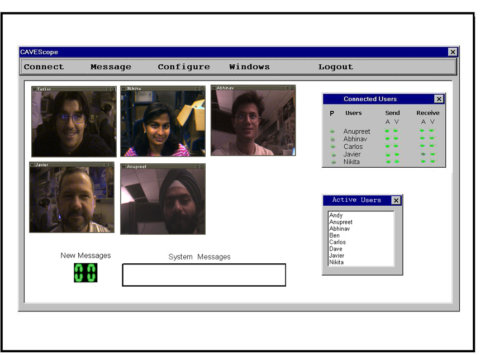Click the Receive column header
This screenshot has height=355, width=480.
point(427,113)
